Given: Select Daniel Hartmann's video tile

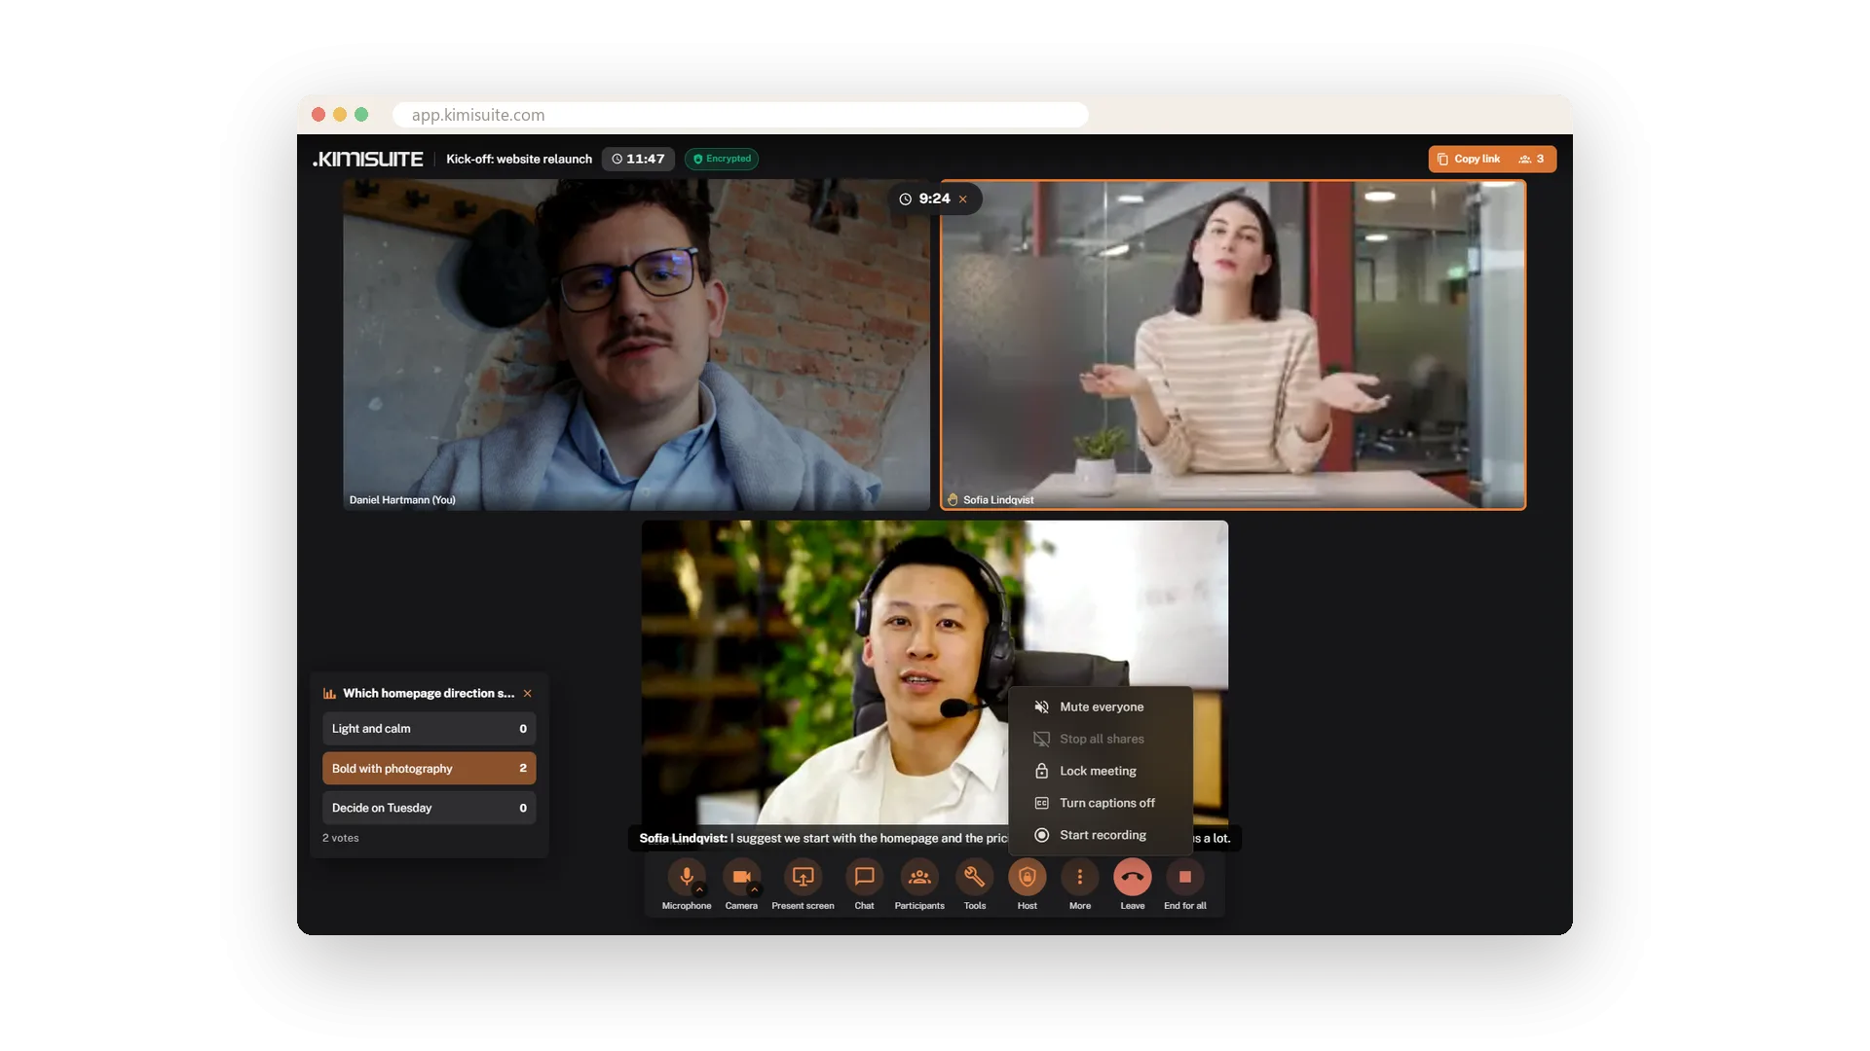Looking at the screenshot, I should (636, 344).
